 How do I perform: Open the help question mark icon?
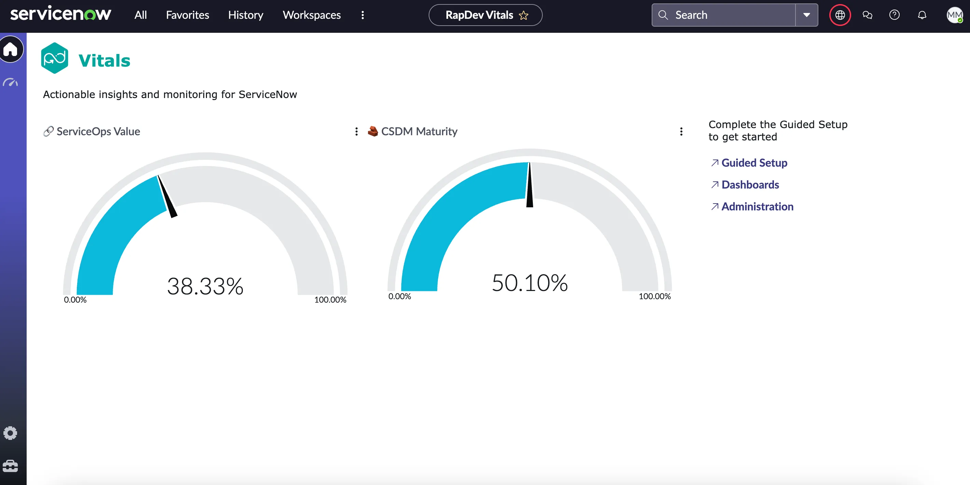[894, 15]
